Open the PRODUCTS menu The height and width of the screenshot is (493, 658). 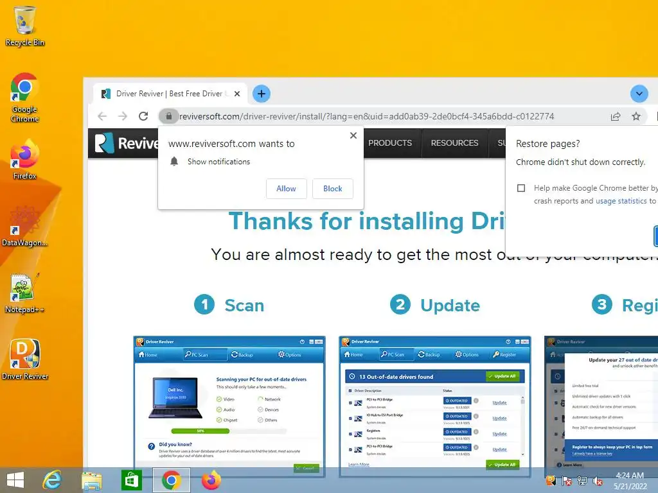(x=390, y=143)
